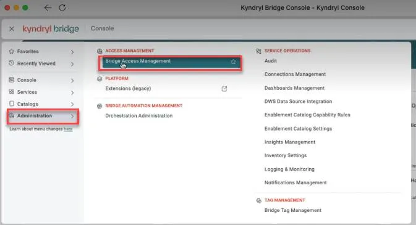The image size is (416, 225).
Task: Open Bridge Tag Management
Action: 293,210
